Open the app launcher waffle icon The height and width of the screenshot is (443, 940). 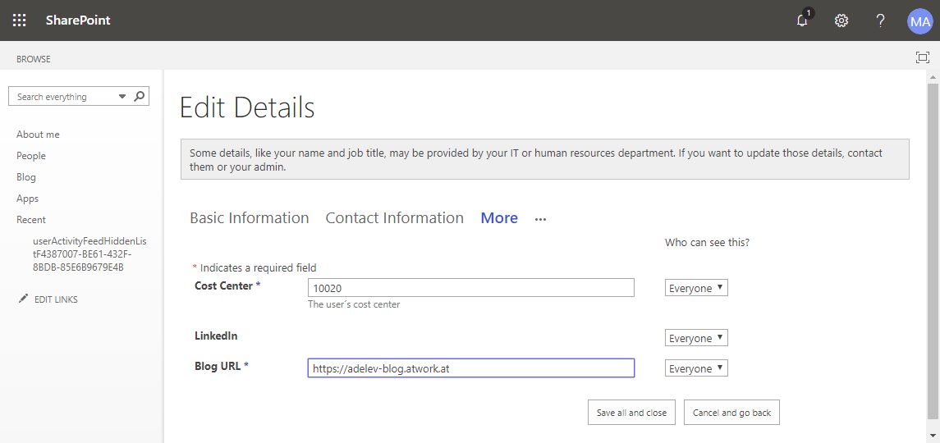pyautogui.click(x=20, y=21)
